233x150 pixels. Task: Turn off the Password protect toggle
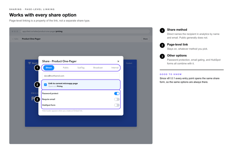[117, 93]
